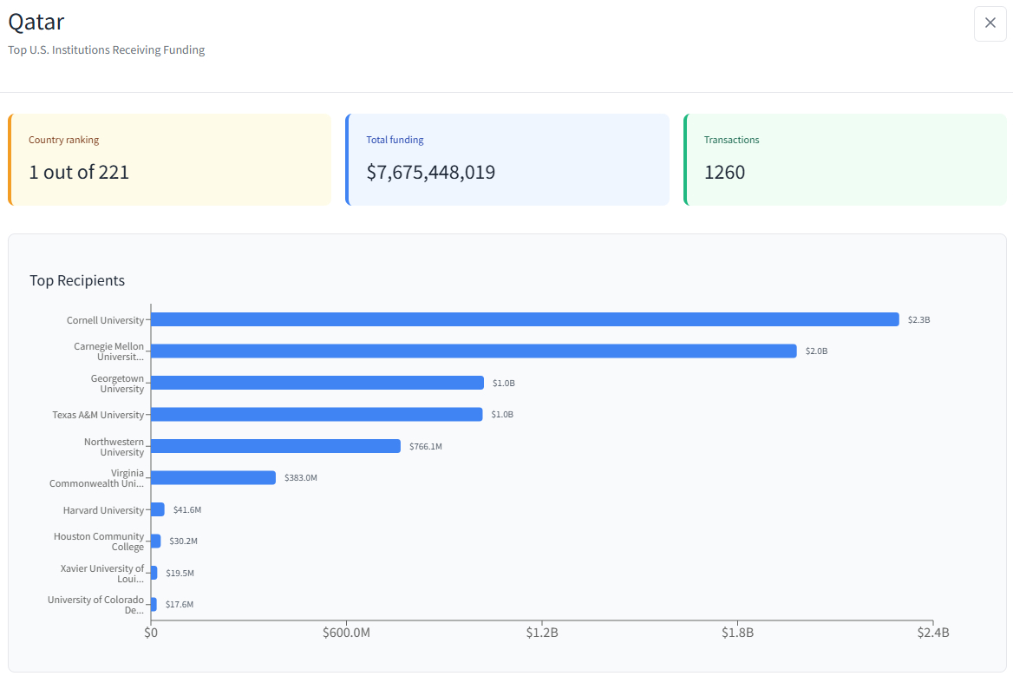
Task: Click the Xavier University of Louisiana bar
Action: point(154,573)
